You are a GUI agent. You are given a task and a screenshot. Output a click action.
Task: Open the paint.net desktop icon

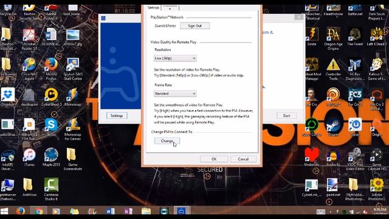[x=333, y=187]
